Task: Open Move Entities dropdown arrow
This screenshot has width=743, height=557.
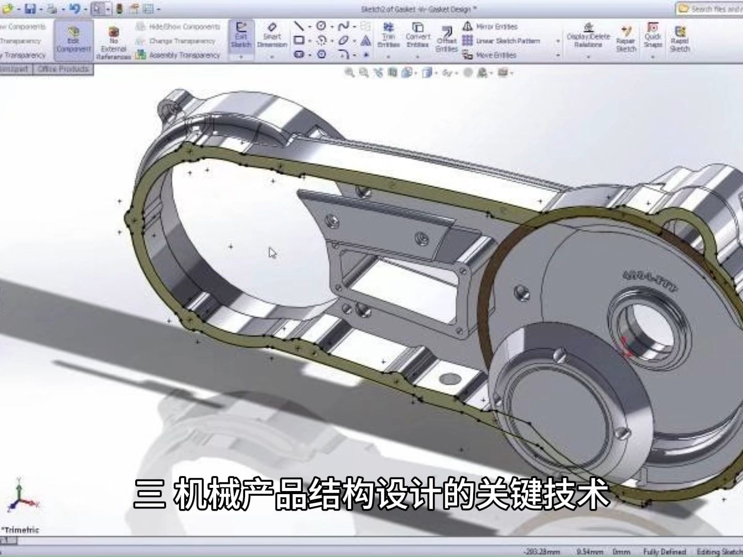Action: point(558,55)
